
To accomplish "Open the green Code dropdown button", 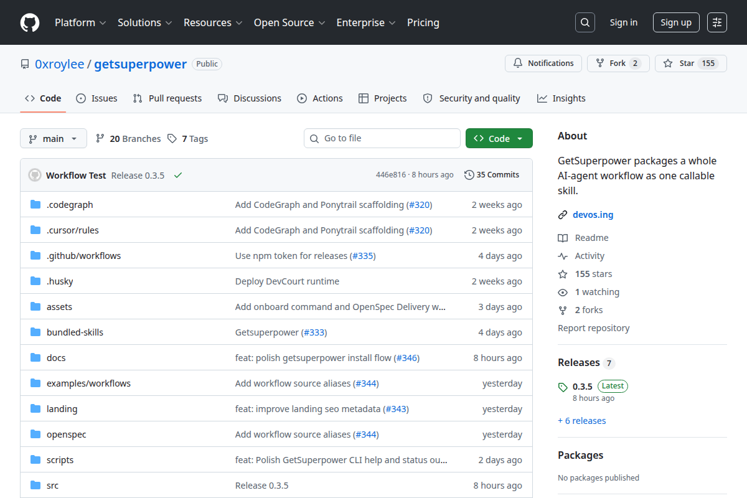I will coord(499,138).
